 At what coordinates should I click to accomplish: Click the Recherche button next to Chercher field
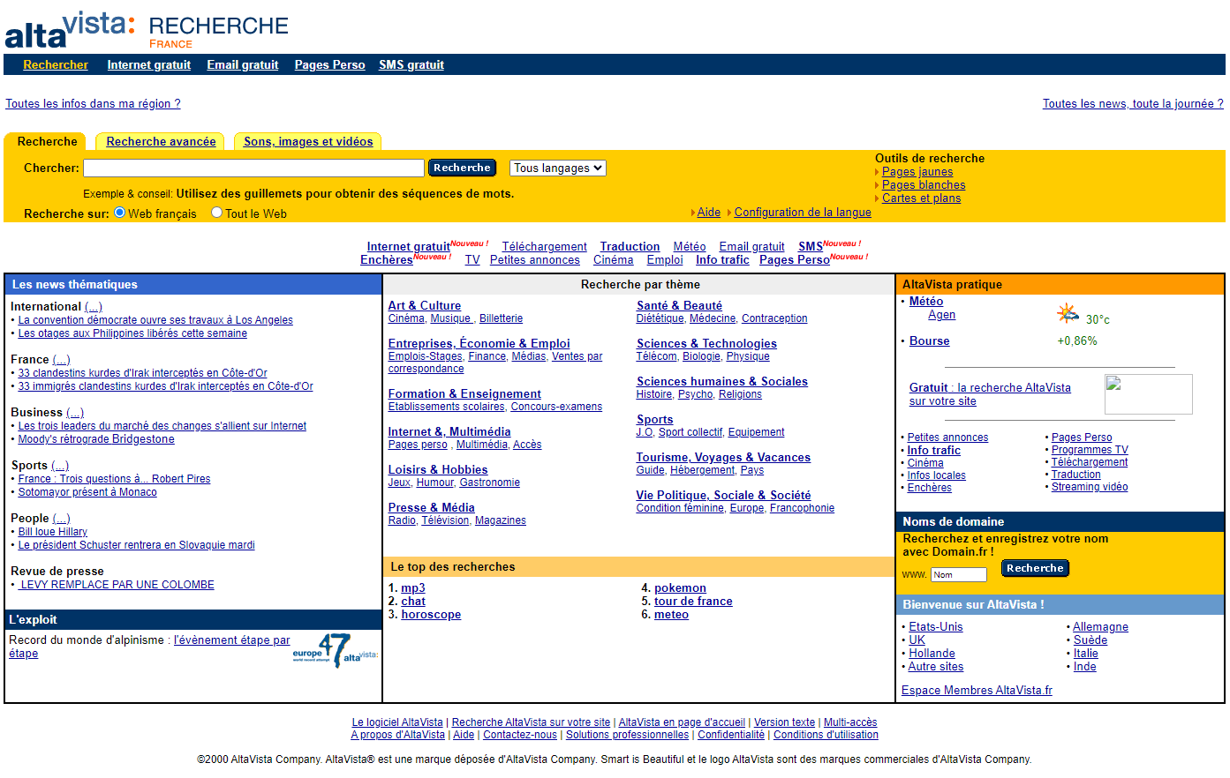point(462,168)
